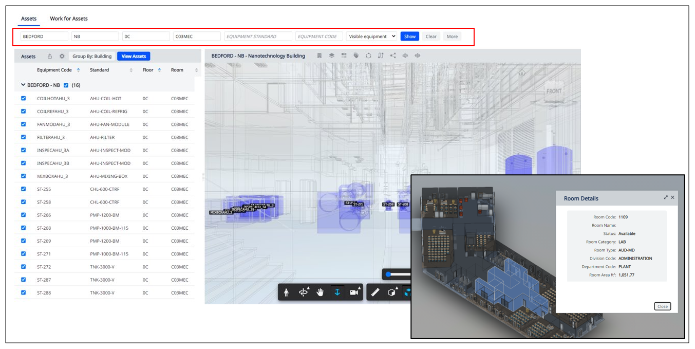Select the orbit tool in navigation toolbar

304,292
